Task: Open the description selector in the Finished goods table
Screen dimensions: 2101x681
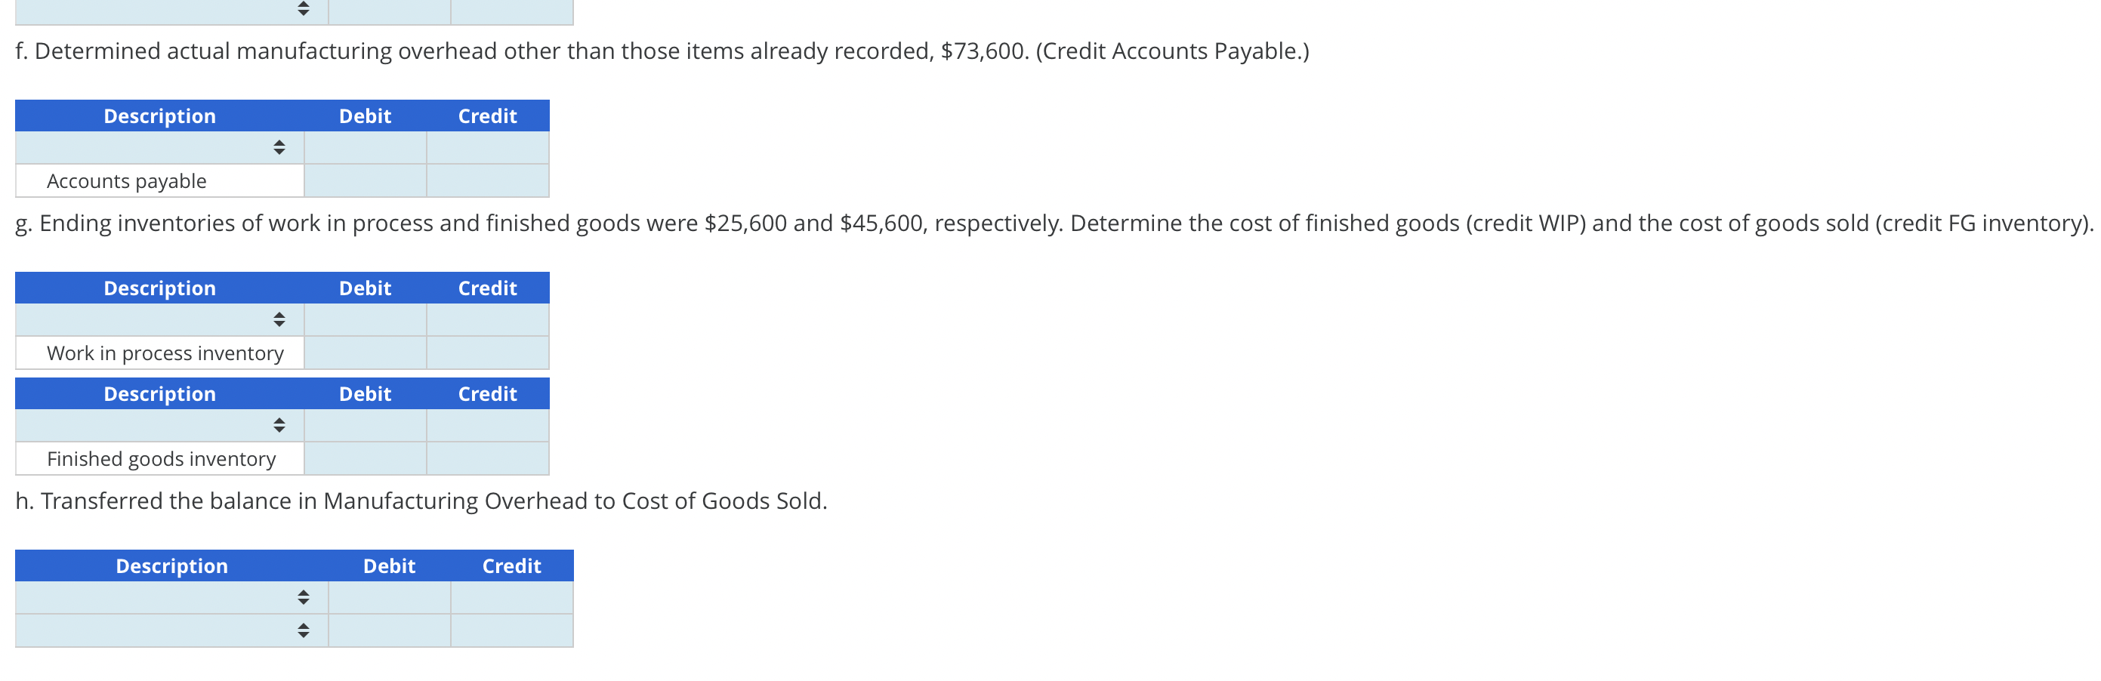Action: [279, 425]
